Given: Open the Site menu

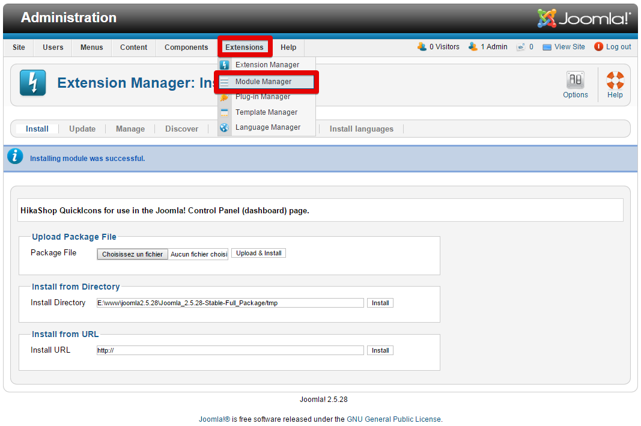Looking at the screenshot, I should (19, 47).
